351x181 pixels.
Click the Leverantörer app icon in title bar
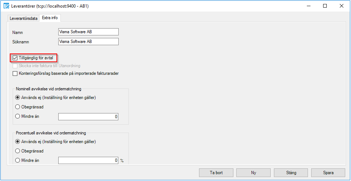point(7,6)
